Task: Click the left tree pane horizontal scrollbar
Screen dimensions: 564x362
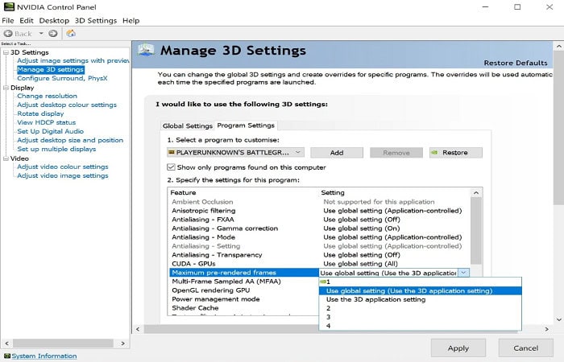Action: point(64,343)
